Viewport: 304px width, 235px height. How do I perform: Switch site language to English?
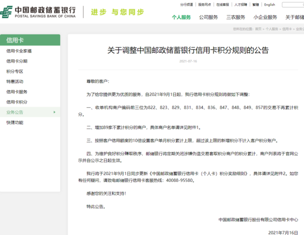270,5
